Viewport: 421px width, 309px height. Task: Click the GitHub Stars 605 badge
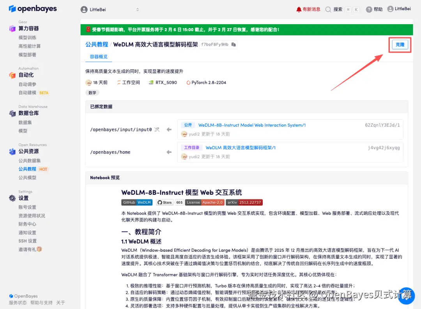170,202
